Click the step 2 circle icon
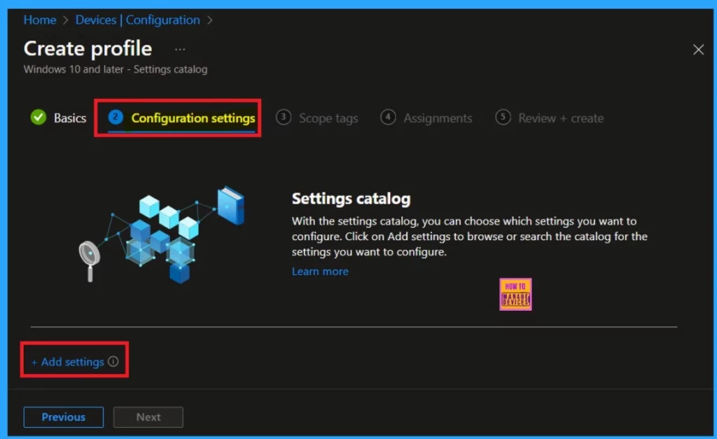The height and width of the screenshot is (439, 717). [x=116, y=118]
